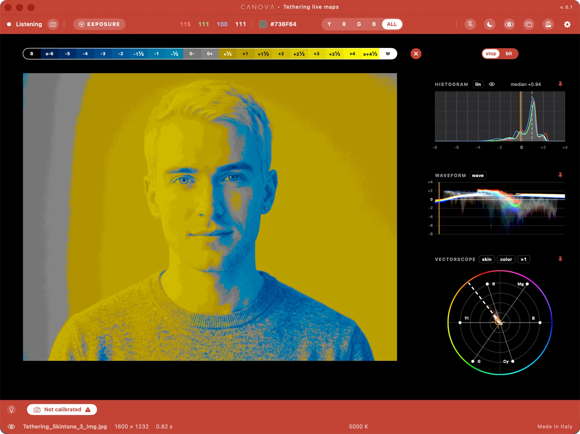Change the vectorscope ×1 zoom level
The height and width of the screenshot is (434, 580).
point(524,259)
